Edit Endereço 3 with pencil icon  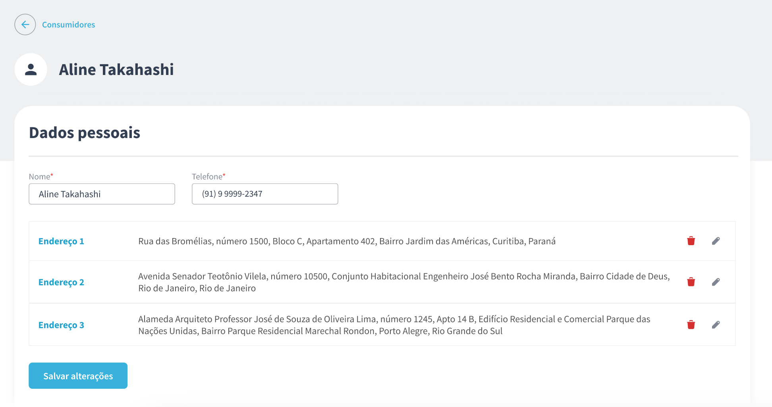click(716, 325)
